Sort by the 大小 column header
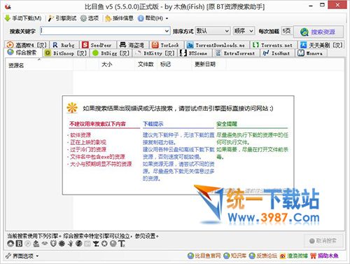Screen dimensions: 350x264 107,64
